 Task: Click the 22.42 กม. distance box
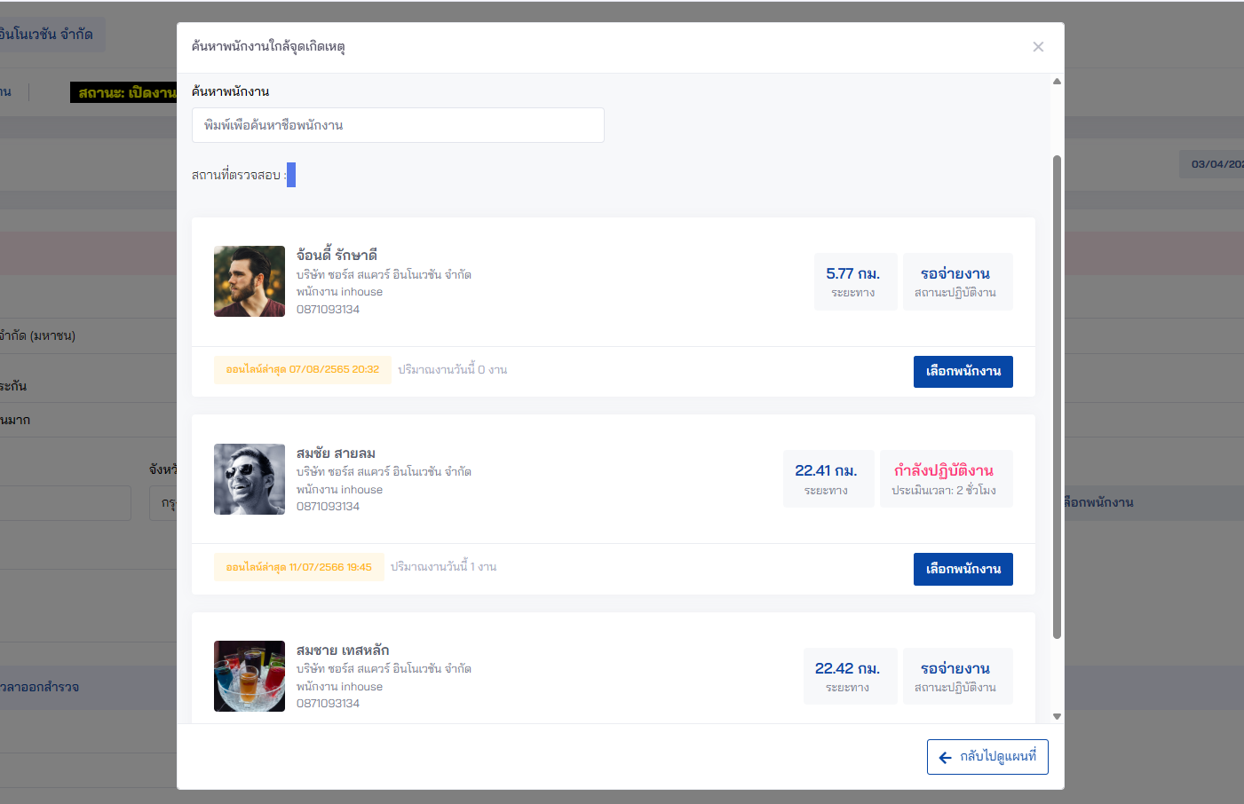click(849, 676)
